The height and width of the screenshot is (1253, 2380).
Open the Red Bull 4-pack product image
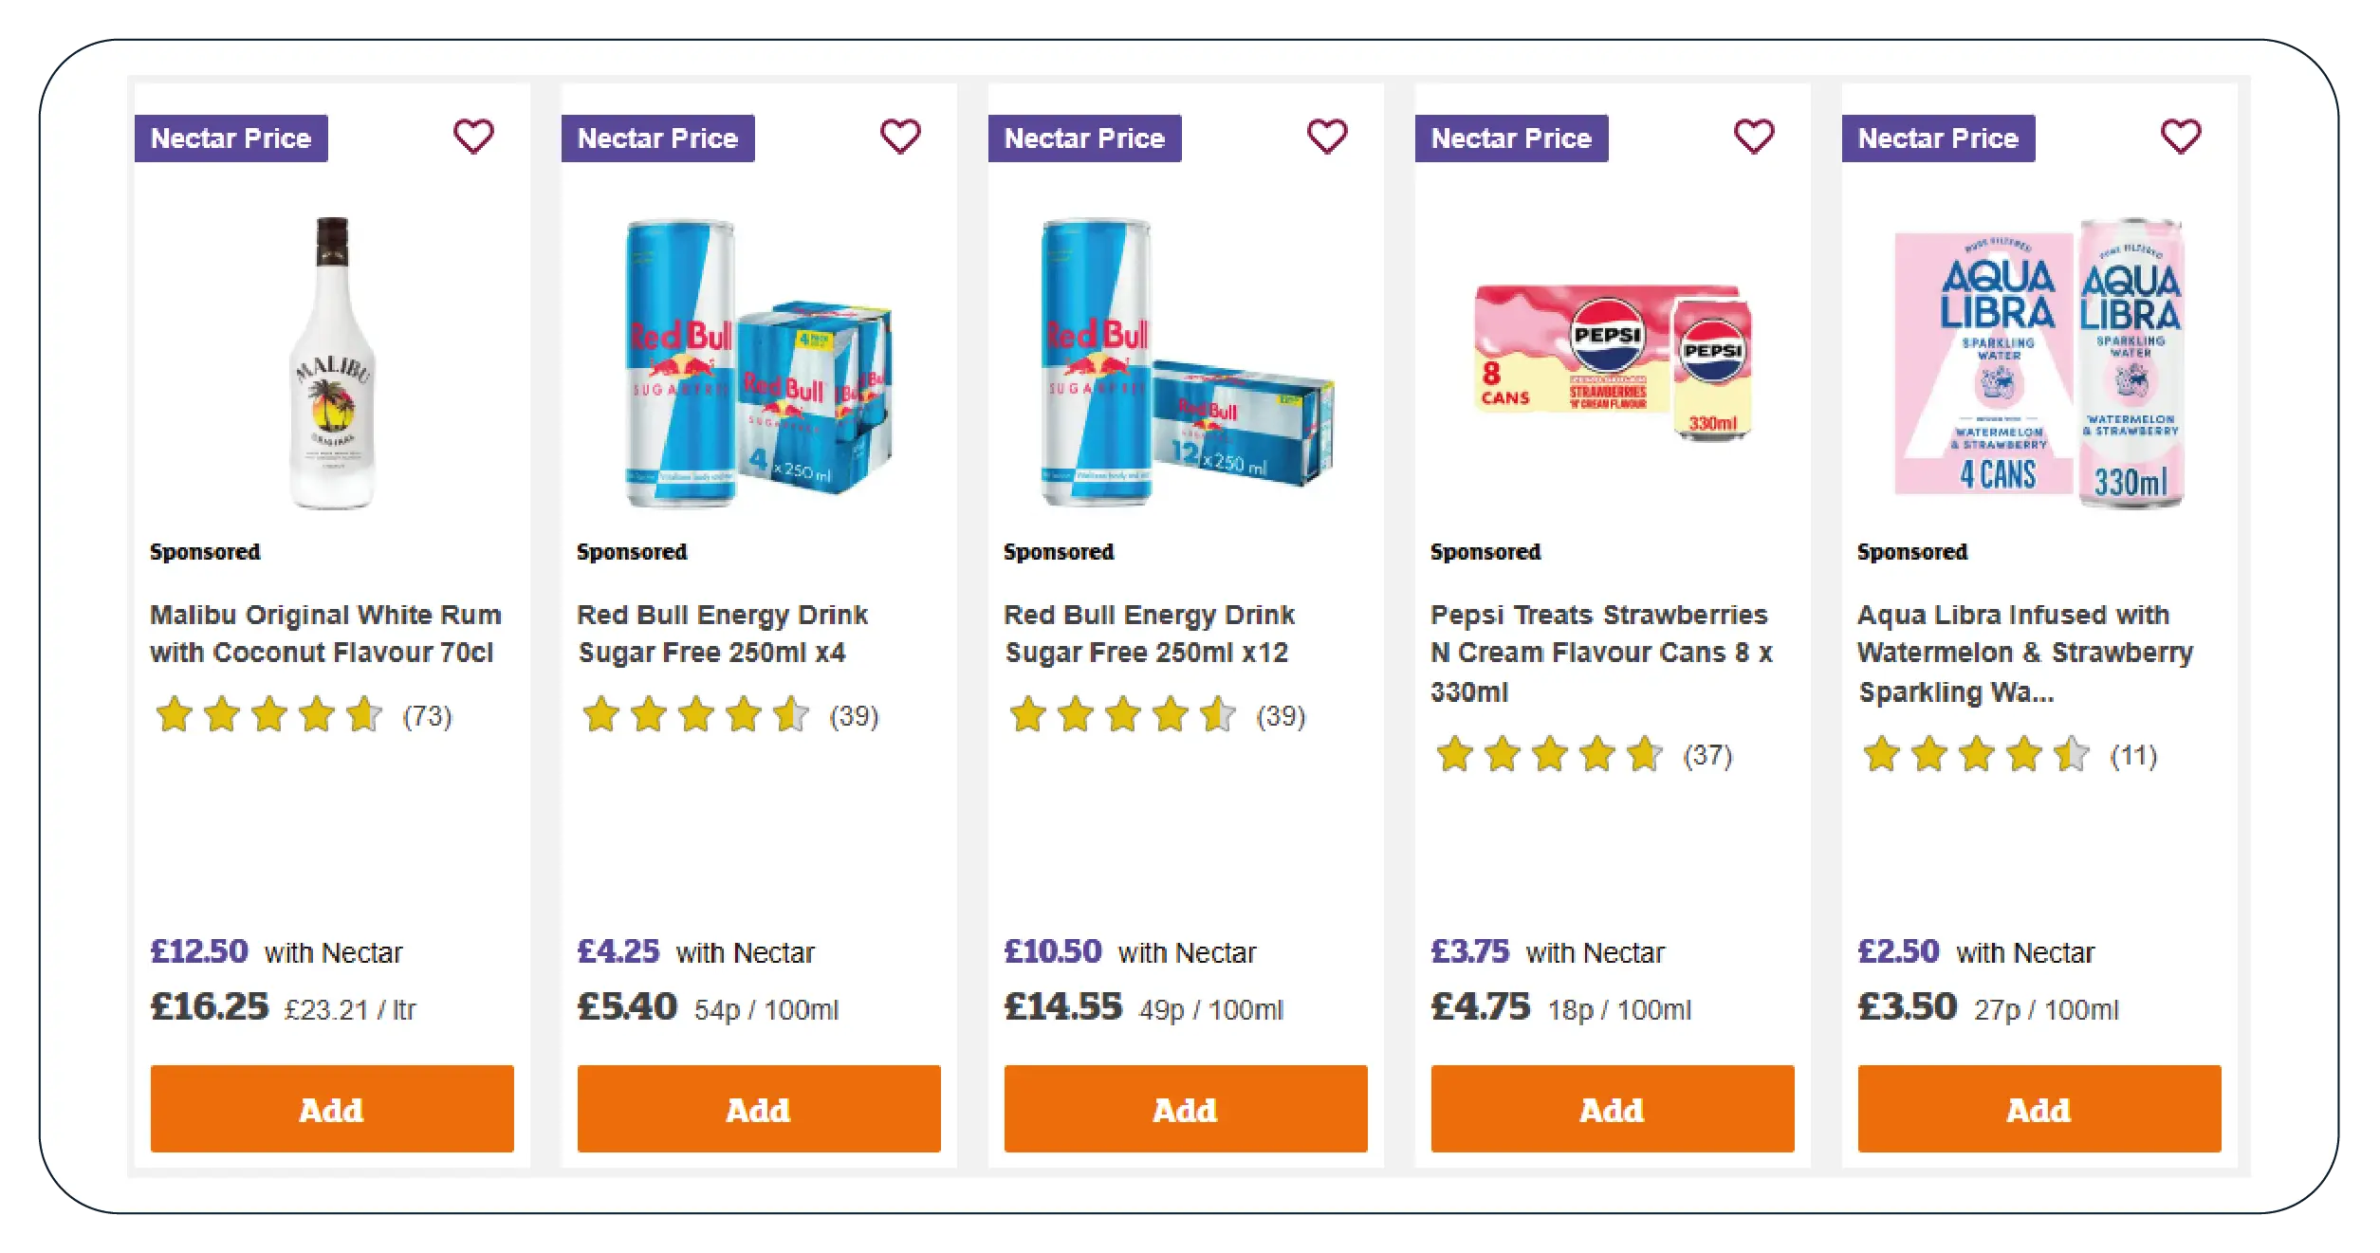(x=759, y=363)
